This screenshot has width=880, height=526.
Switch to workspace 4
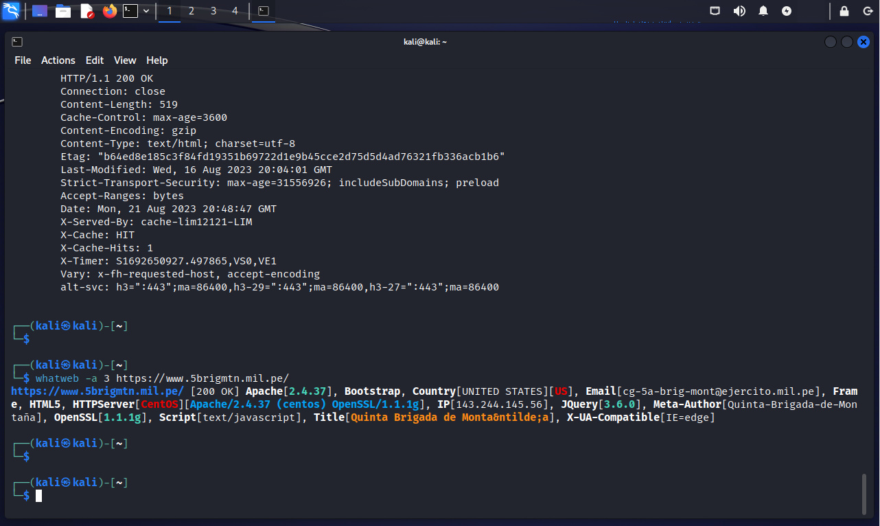pos(235,11)
